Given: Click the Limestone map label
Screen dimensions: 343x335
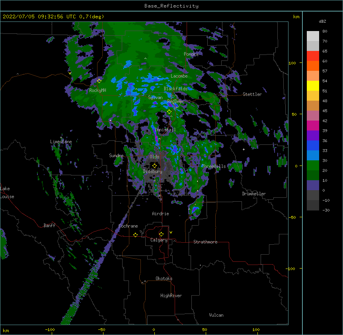Looking at the screenshot, I should (x=61, y=142).
